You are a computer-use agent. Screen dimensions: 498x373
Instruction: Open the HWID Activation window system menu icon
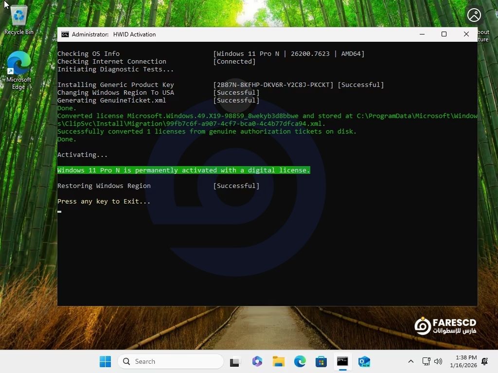click(x=65, y=34)
